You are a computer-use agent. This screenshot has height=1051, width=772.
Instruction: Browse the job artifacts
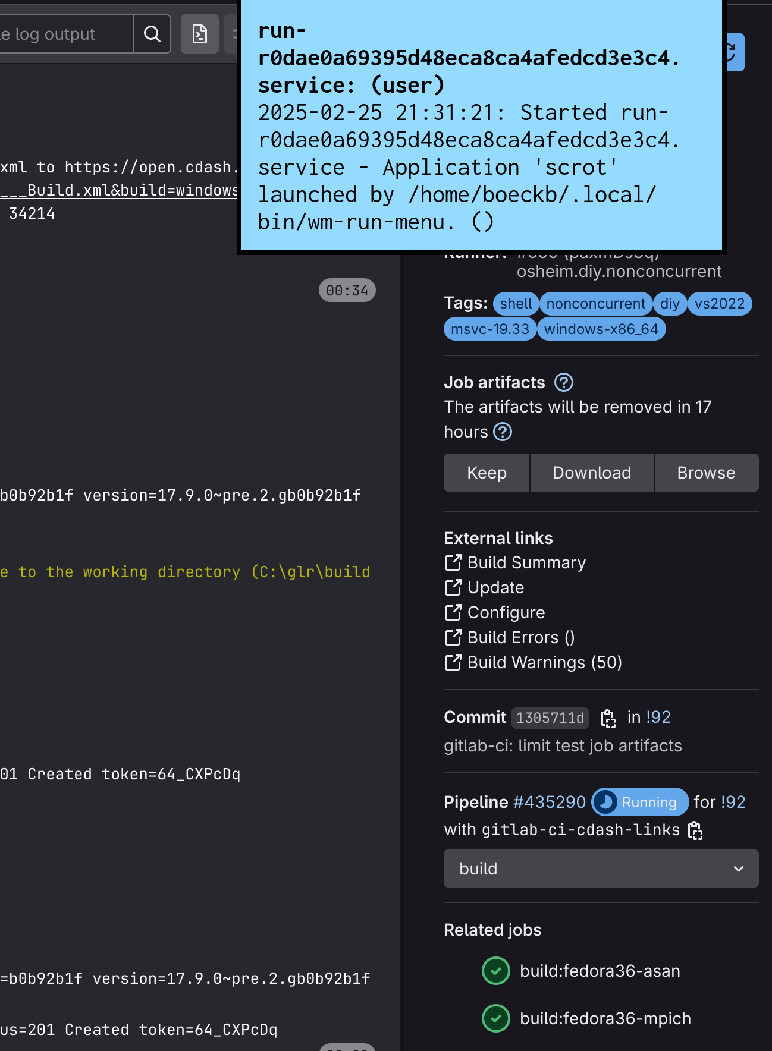(x=706, y=473)
